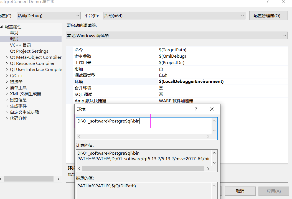Viewport: 292px width, 199px height.
Task: Click the help icon on the property page titlebar
Action: pyautogui.click(x=267, y=2)
